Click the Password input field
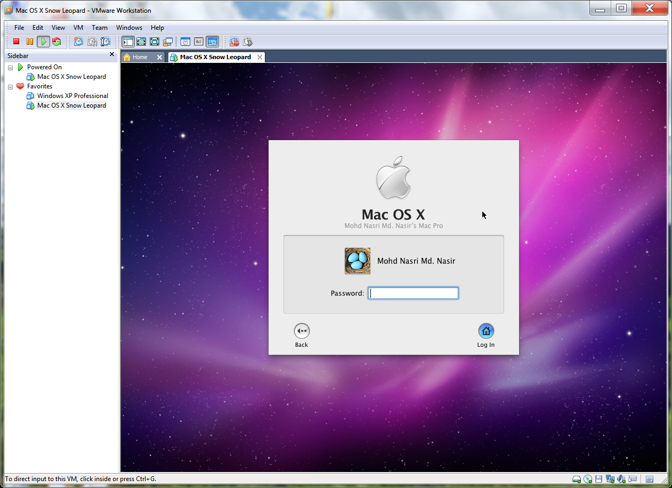 [x=413, y=293]
